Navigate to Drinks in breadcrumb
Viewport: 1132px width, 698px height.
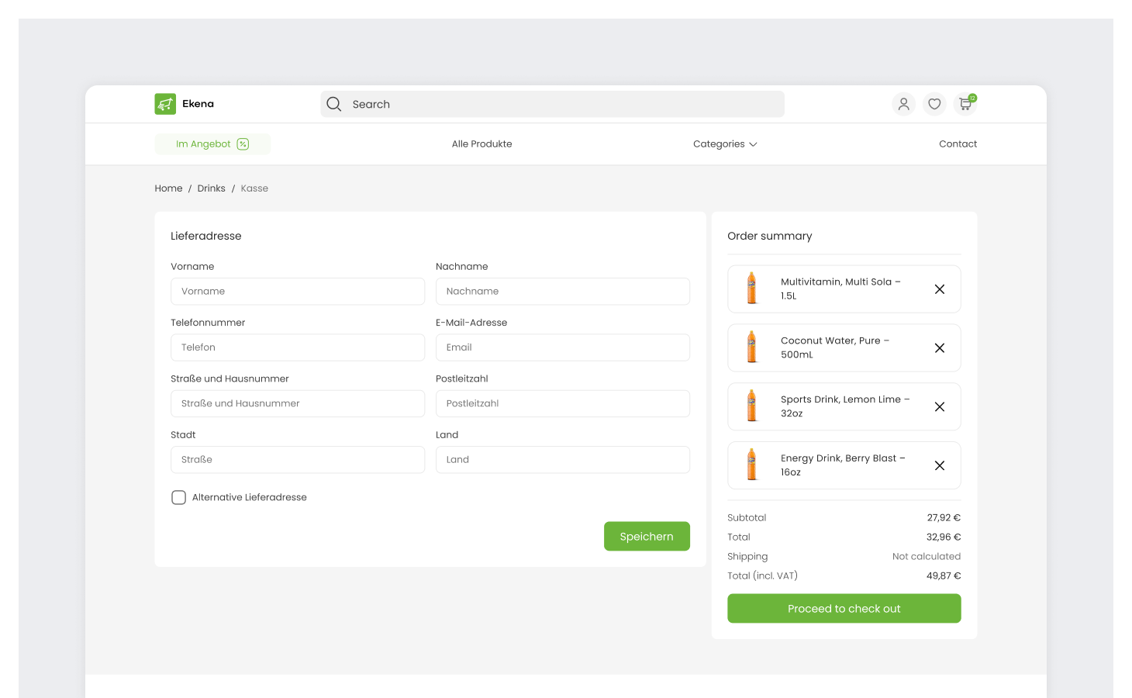tap(211, 188)
